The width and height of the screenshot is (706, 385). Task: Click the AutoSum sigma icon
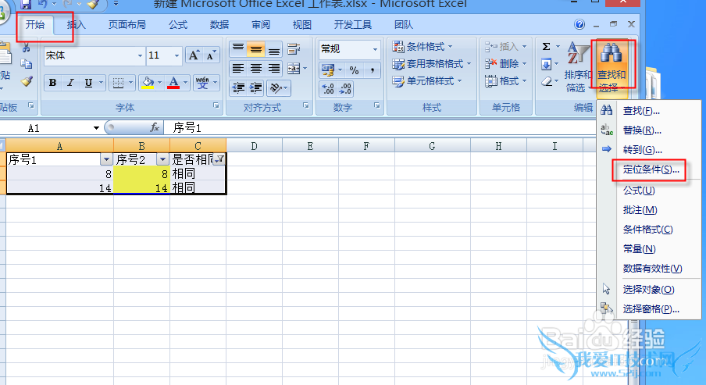(546, 46)
